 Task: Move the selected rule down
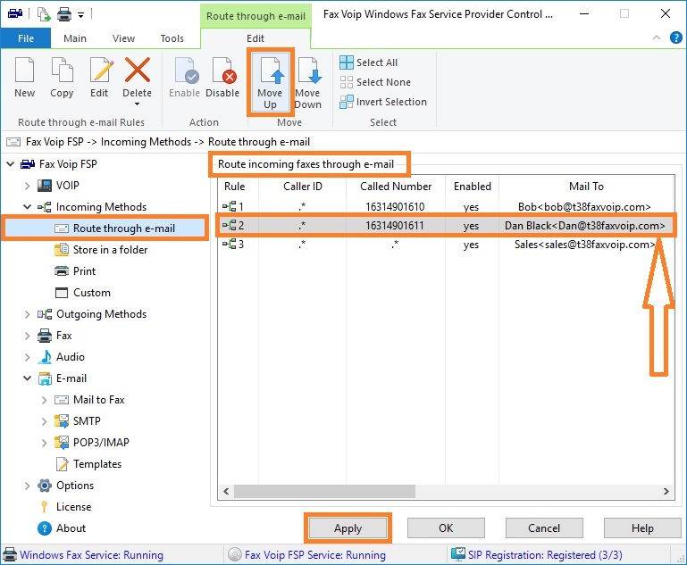coord(308,82)
